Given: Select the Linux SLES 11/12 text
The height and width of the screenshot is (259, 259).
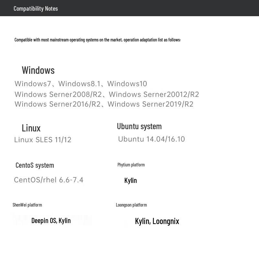Looking at the screenshot, I should coord(43,140).
